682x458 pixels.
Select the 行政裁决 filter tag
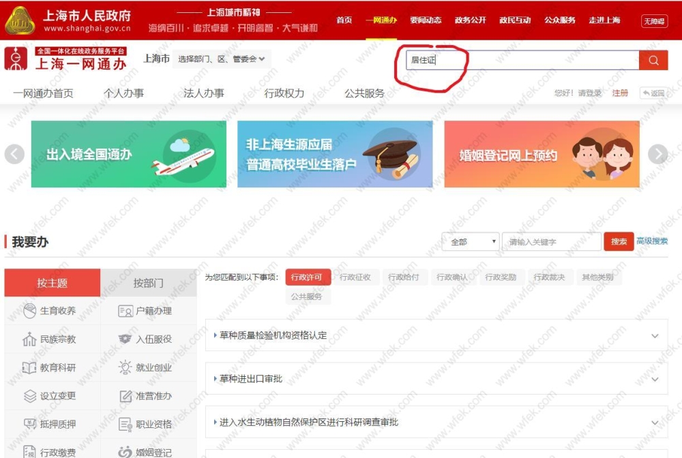coord(549,277)
